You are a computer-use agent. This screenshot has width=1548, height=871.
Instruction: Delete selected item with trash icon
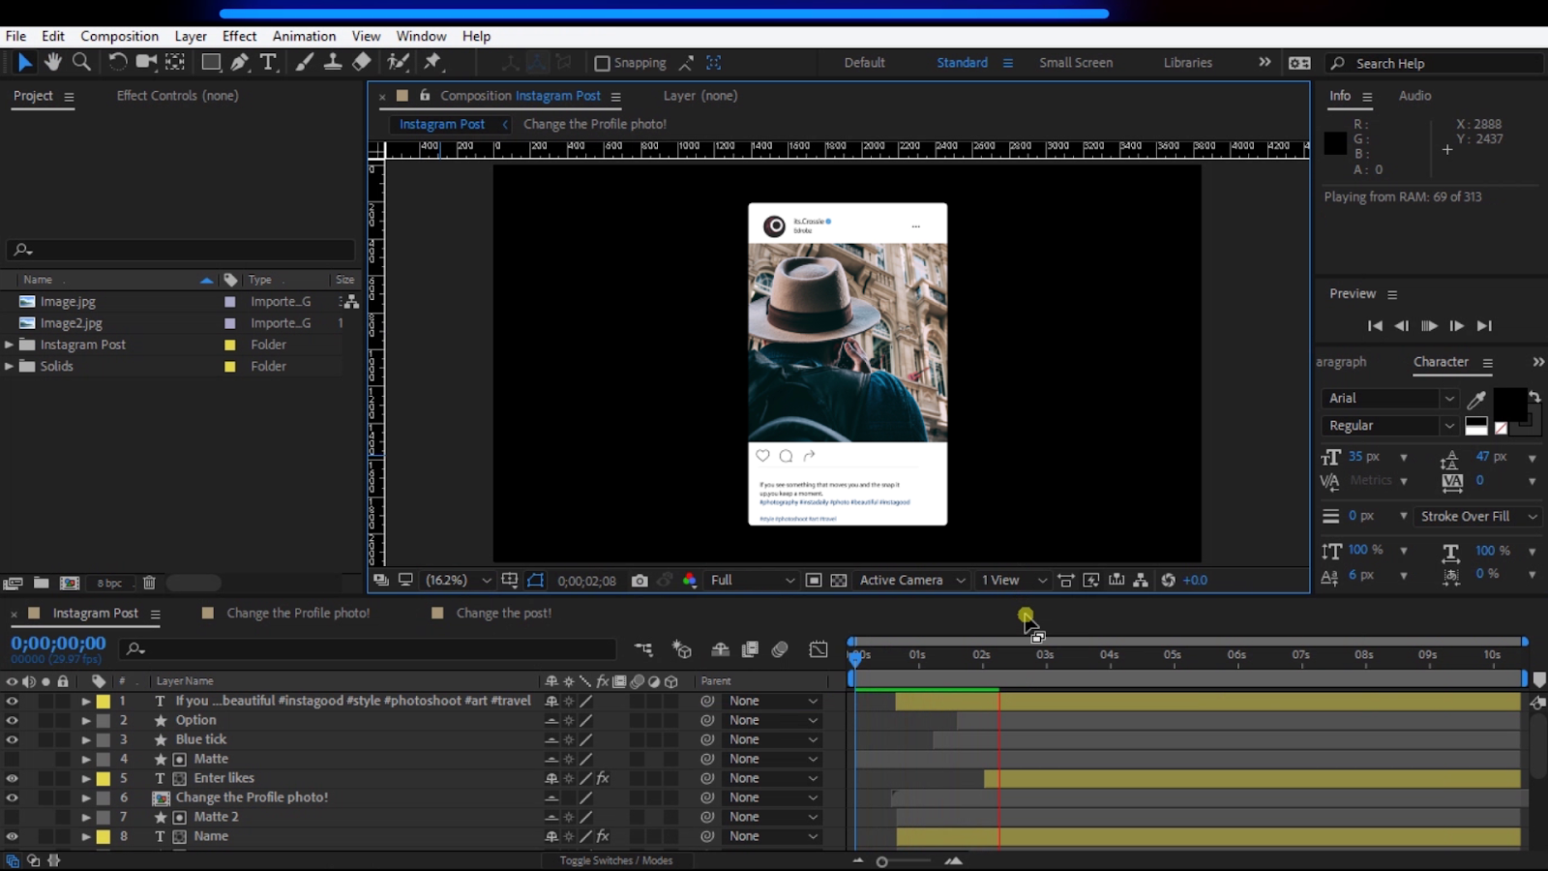point(149,583)
